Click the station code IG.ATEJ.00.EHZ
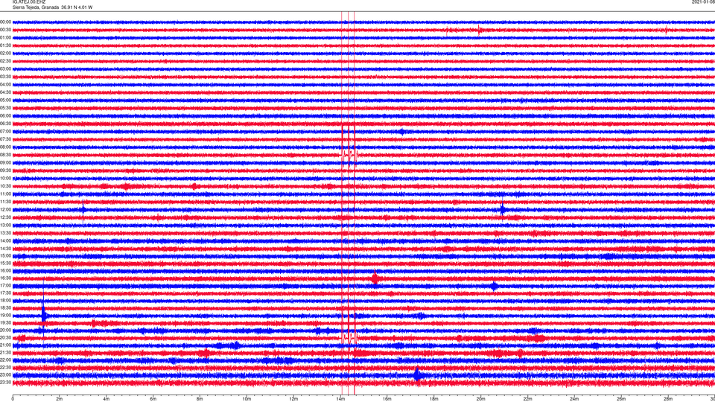 point(29,1)
